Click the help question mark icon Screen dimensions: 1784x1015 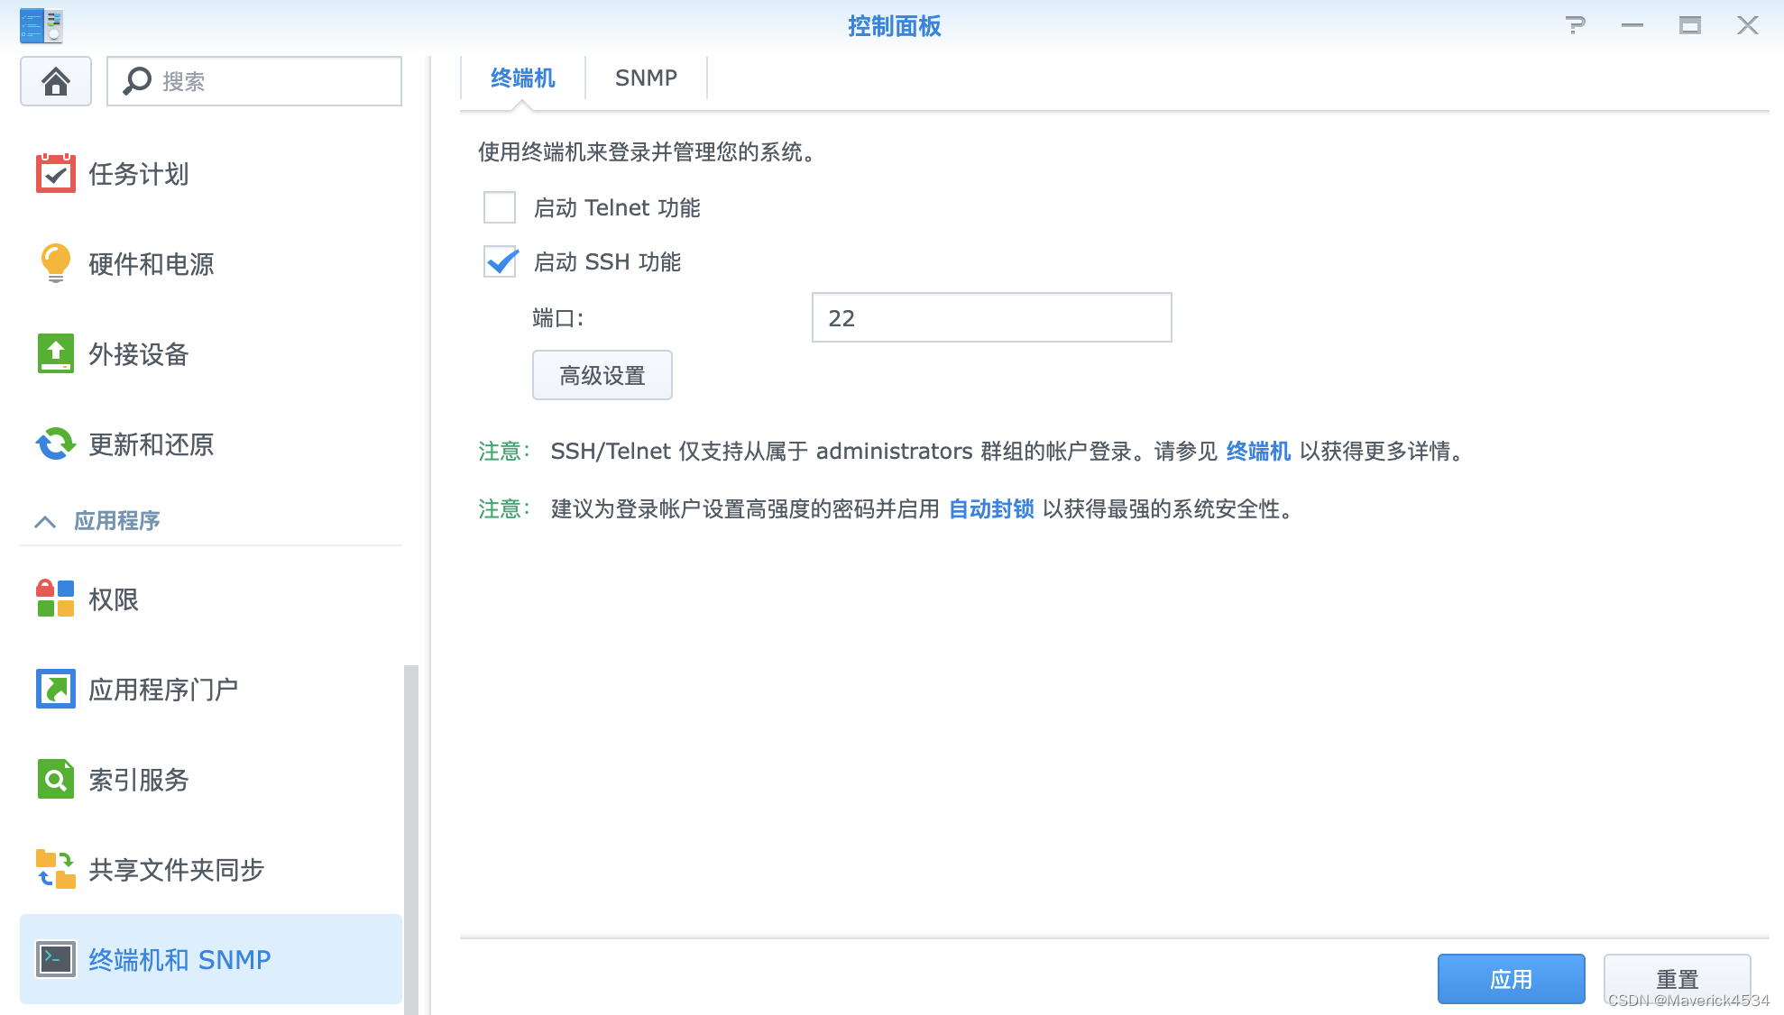click(1575, 25)
